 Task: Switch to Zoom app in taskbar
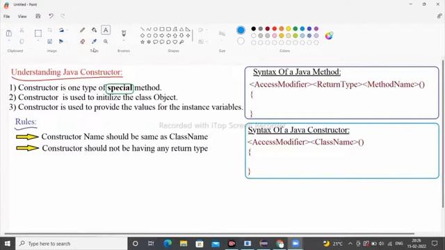(296, 244)
